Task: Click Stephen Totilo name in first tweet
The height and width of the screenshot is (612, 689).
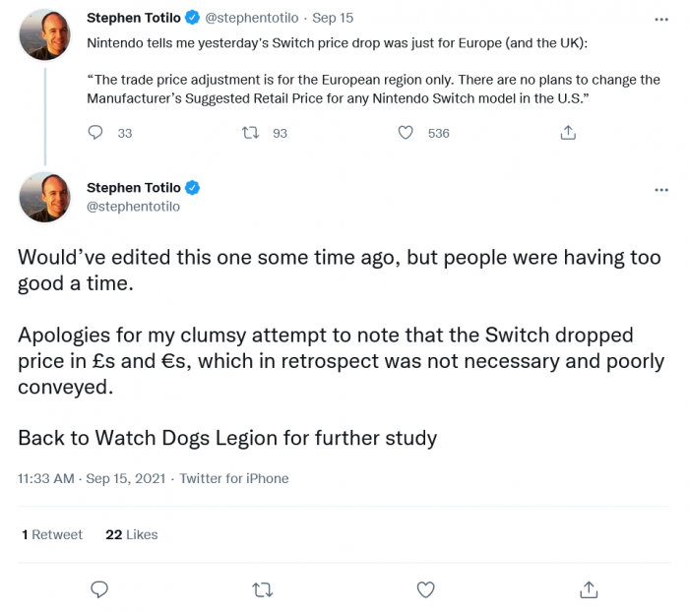Action: pyautogui.click(x=134, y=17)
